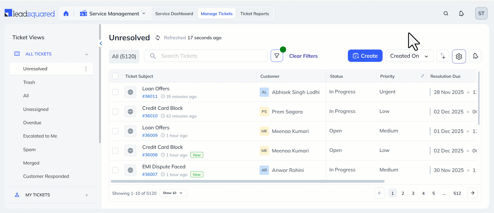Click web channel icon for ticket #36008
Screen dimensions: 494x213
click(x=130, y=151)
